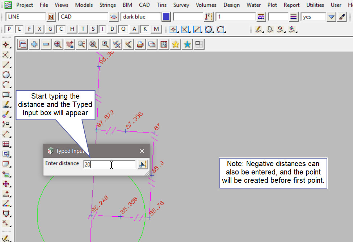The width and height of the screenshot is (353, 242).
Task: Click the zoom out minus icon
Action: click(46, 44)
